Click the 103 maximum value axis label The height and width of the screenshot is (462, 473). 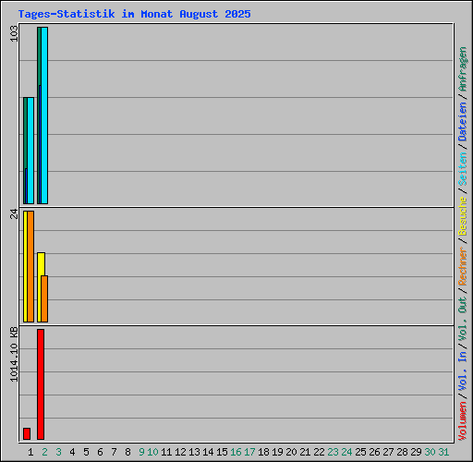coord(14,33)
